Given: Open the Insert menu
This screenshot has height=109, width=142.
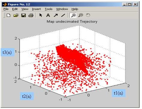Looking at the screenshot, I should (36, 9).
